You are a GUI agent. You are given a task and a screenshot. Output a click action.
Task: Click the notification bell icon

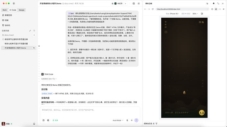[x=214, y=4]
